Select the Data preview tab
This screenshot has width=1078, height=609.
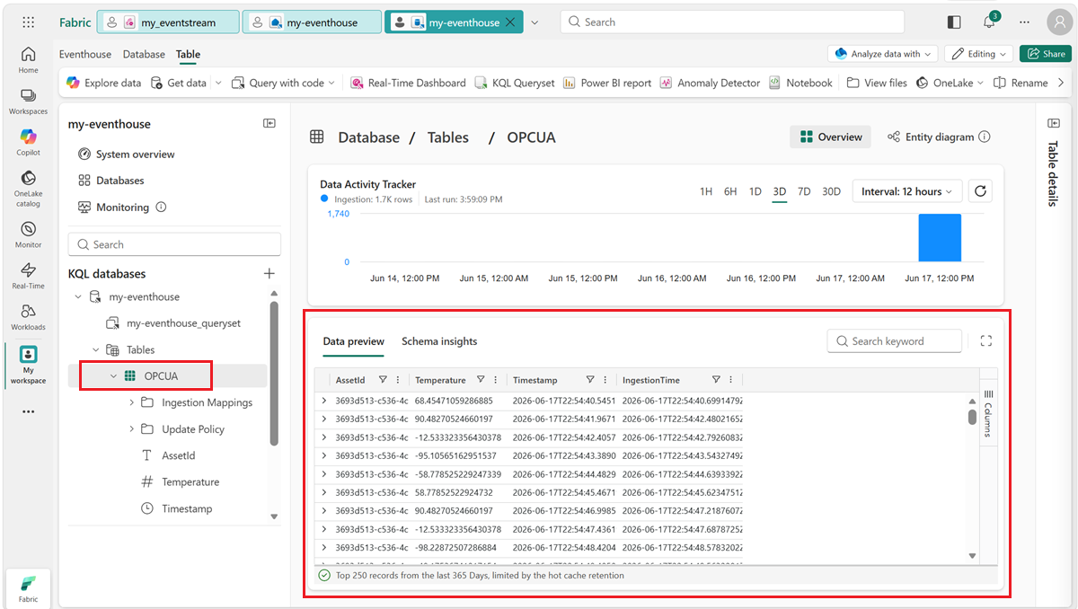tap(353, 341)
